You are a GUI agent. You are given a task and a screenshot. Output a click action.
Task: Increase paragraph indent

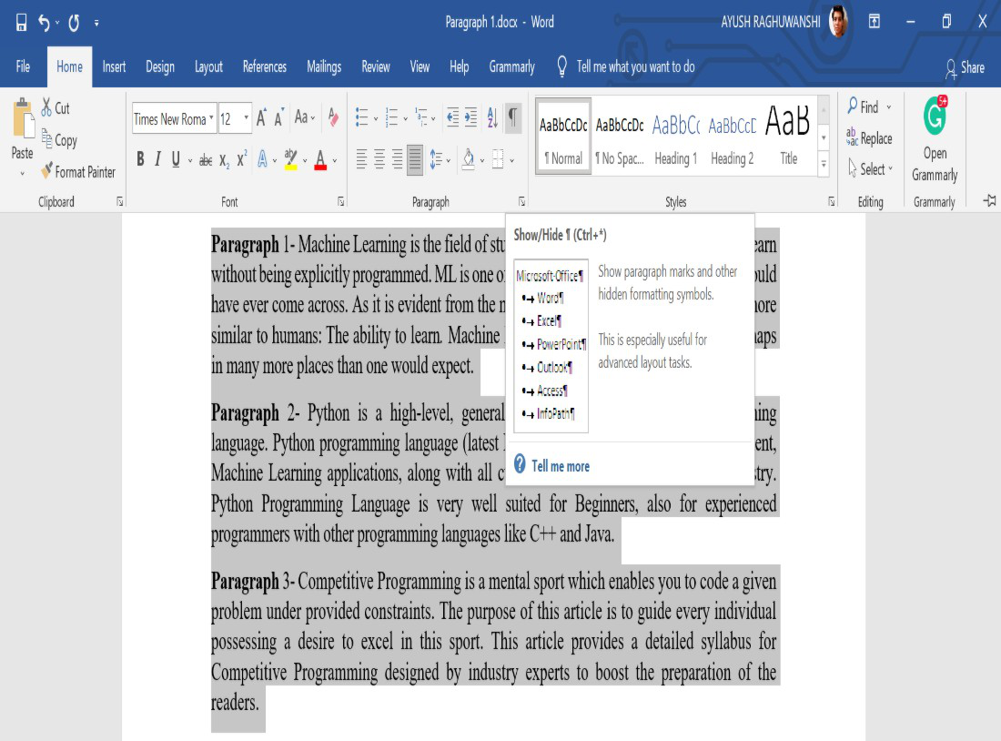pyautogui.click(x=471, y=117)
